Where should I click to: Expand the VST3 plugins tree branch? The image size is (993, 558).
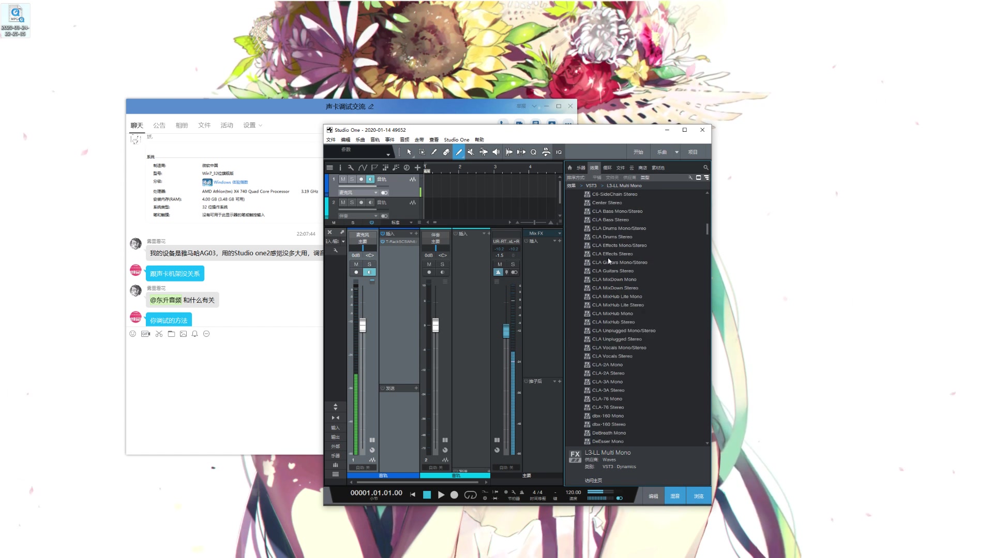tap(591, 185)
